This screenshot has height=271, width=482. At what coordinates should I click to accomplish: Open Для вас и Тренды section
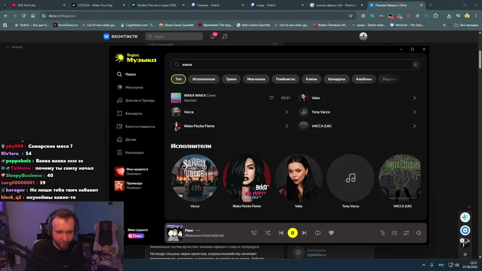point(136,100)
